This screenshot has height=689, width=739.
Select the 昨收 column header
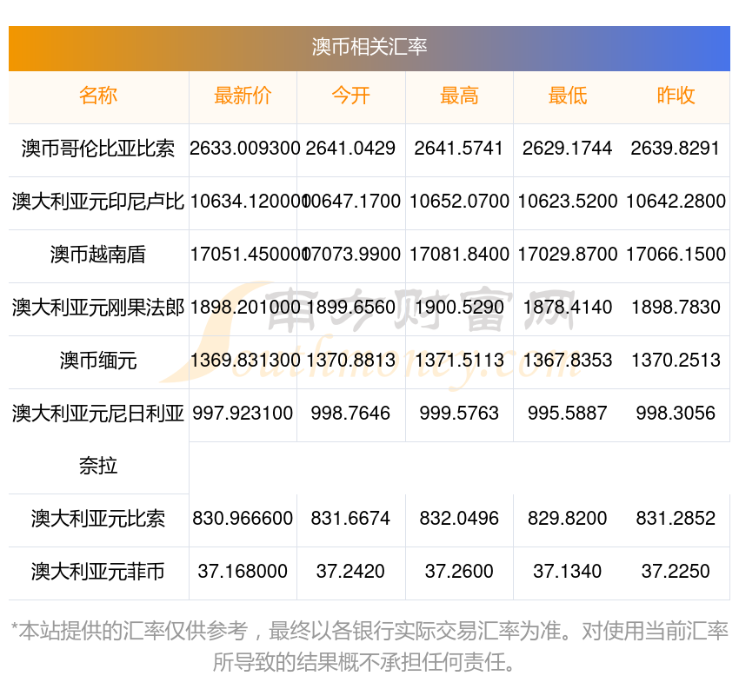pos(676,96)
